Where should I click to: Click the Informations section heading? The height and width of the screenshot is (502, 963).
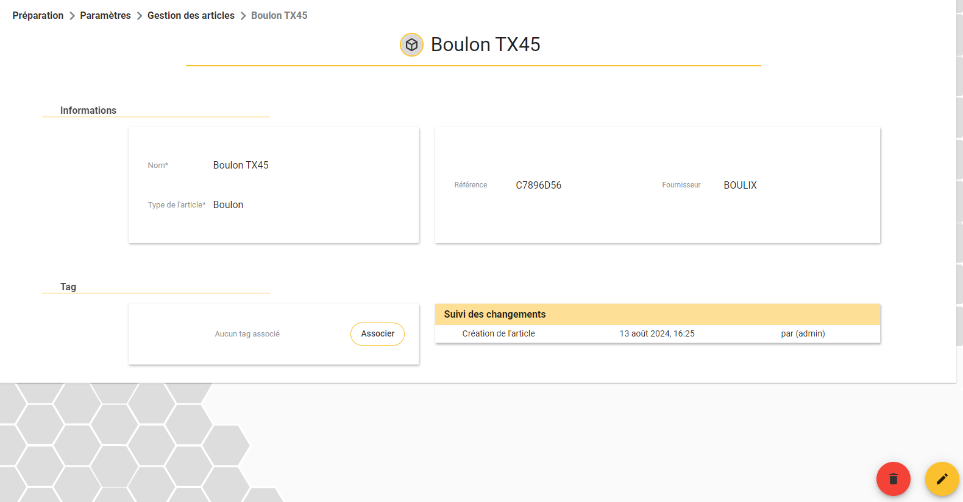88,110
